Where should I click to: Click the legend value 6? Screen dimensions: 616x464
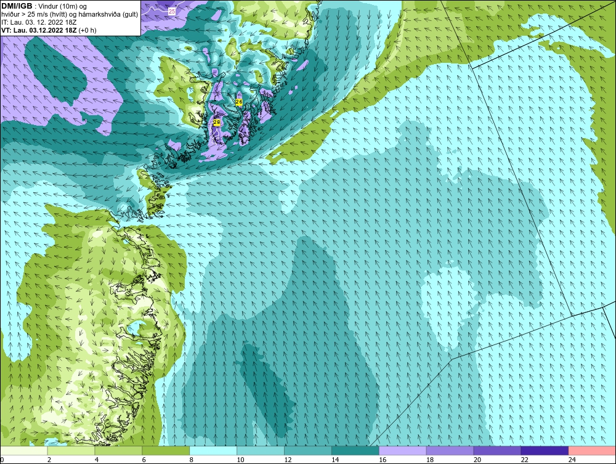pyautogui.click(x=144, y=460)
